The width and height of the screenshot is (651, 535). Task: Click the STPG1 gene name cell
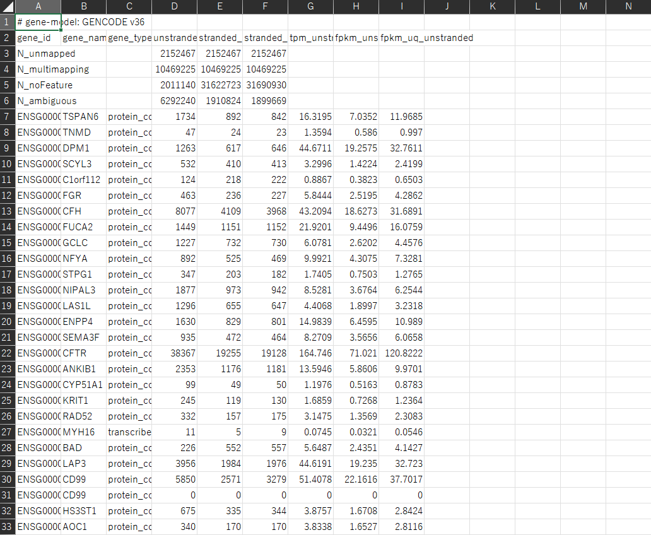[83, 274]
